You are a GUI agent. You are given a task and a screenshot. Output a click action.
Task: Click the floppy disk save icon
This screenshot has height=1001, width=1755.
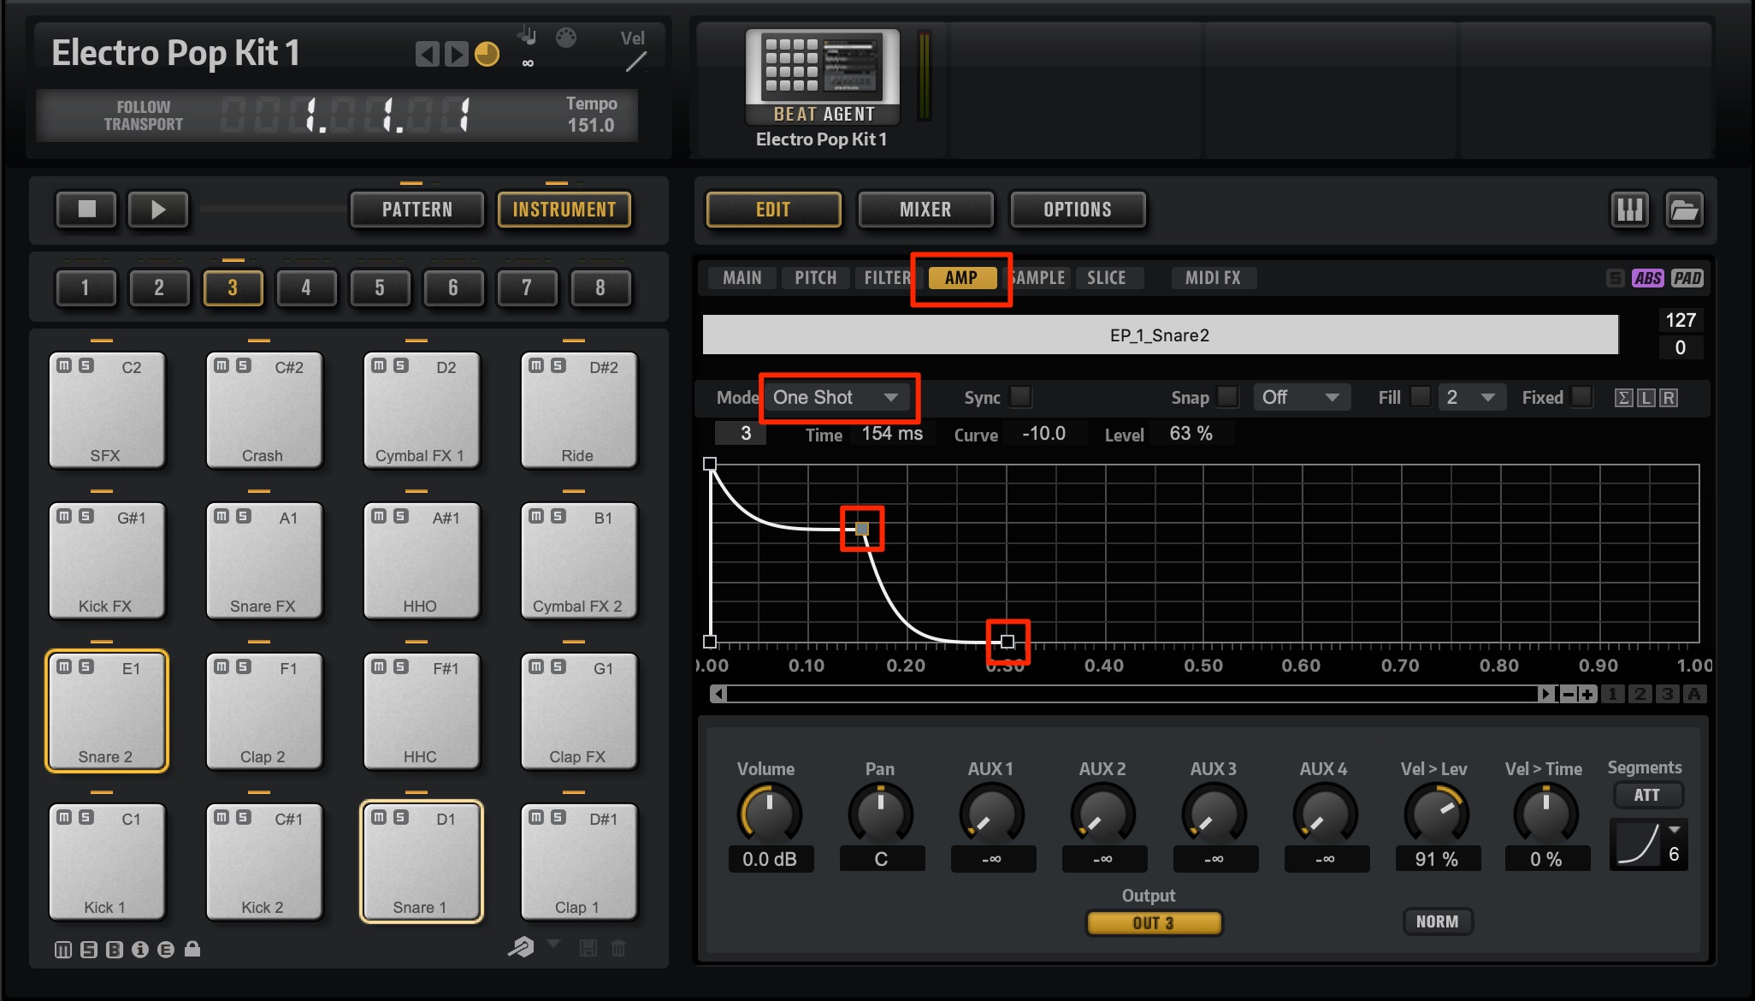tap(588, 948)
